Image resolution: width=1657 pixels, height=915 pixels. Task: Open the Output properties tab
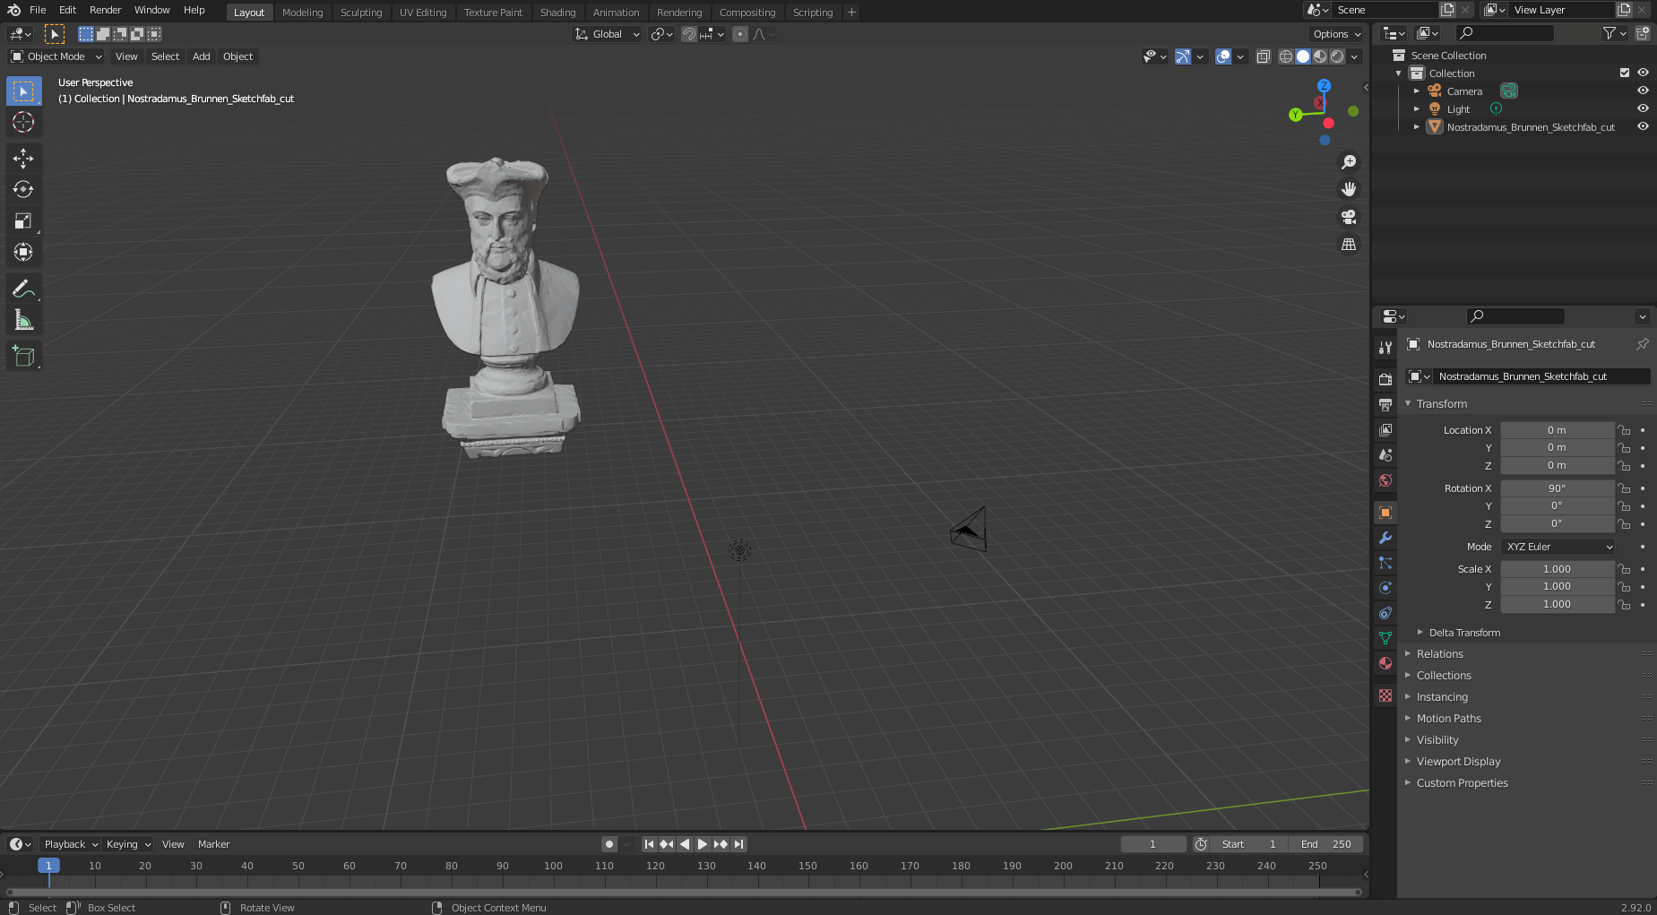1385,405
